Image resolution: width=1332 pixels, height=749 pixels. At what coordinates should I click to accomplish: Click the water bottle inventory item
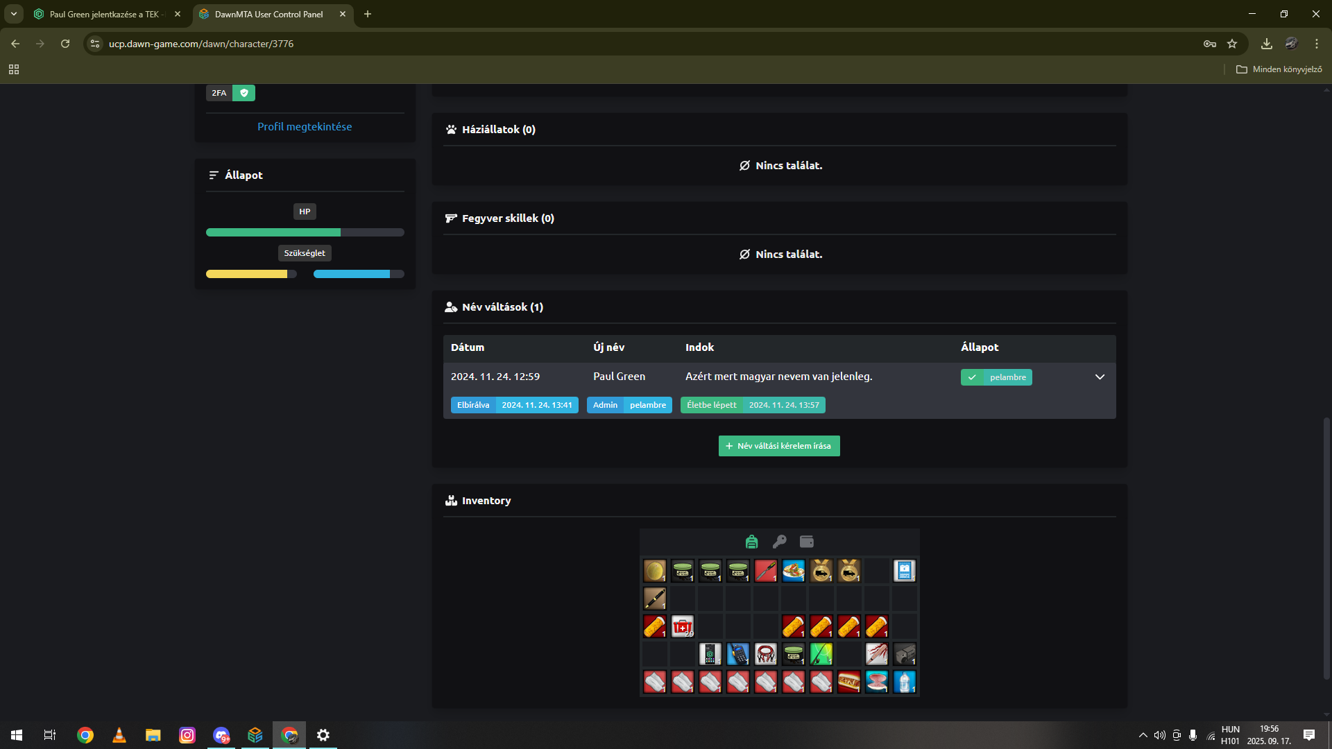(x=904, y=682)
